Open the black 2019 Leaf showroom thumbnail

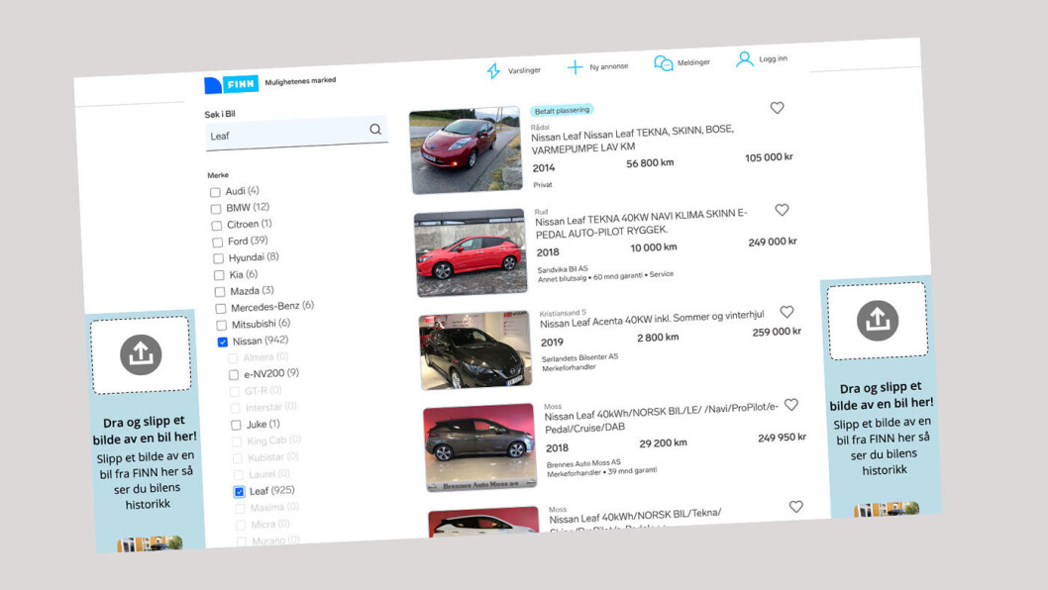[475, 350]
